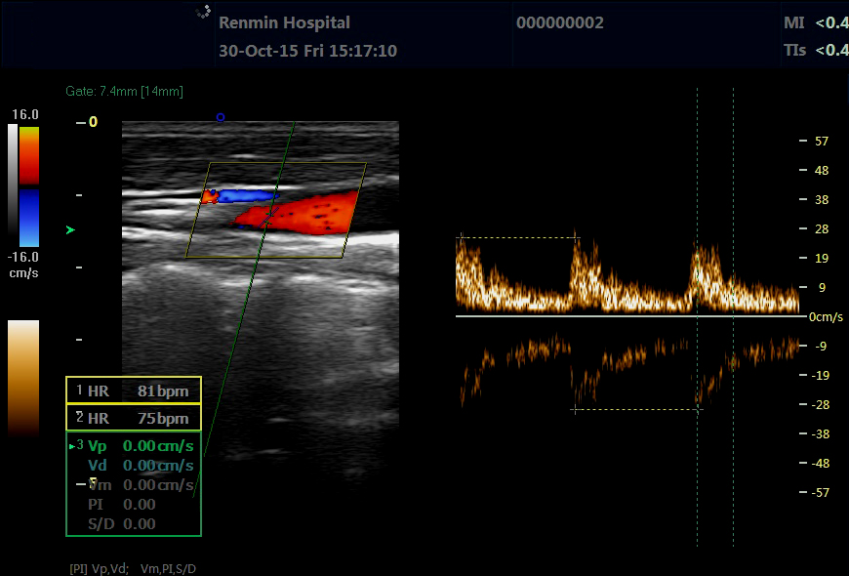Click the blue probe orientation circle marker
This screenshot has height=576, width=849.
[x=221, y=117]
